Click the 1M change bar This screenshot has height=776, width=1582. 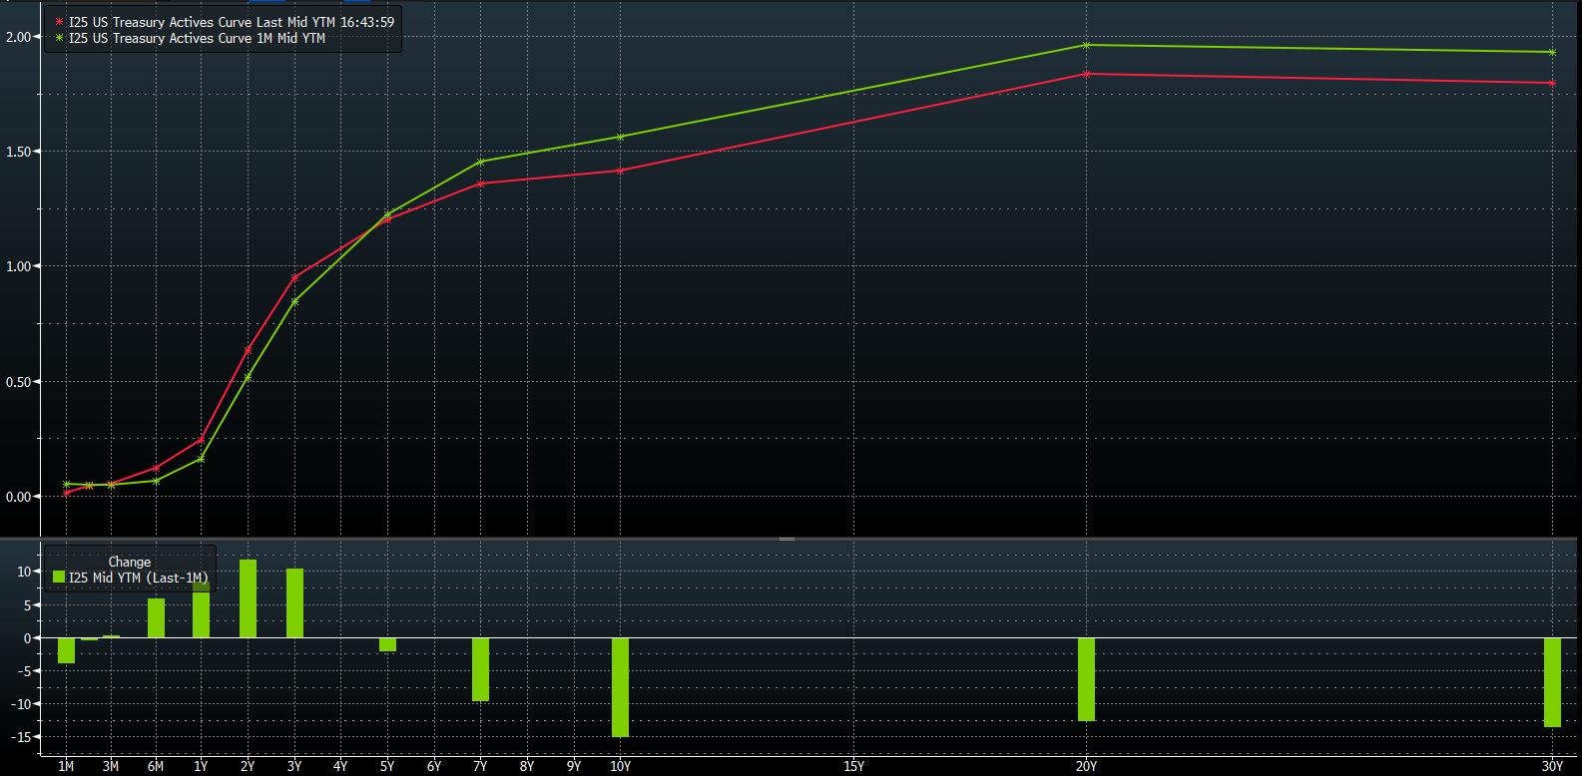click(x=66, y=650)
